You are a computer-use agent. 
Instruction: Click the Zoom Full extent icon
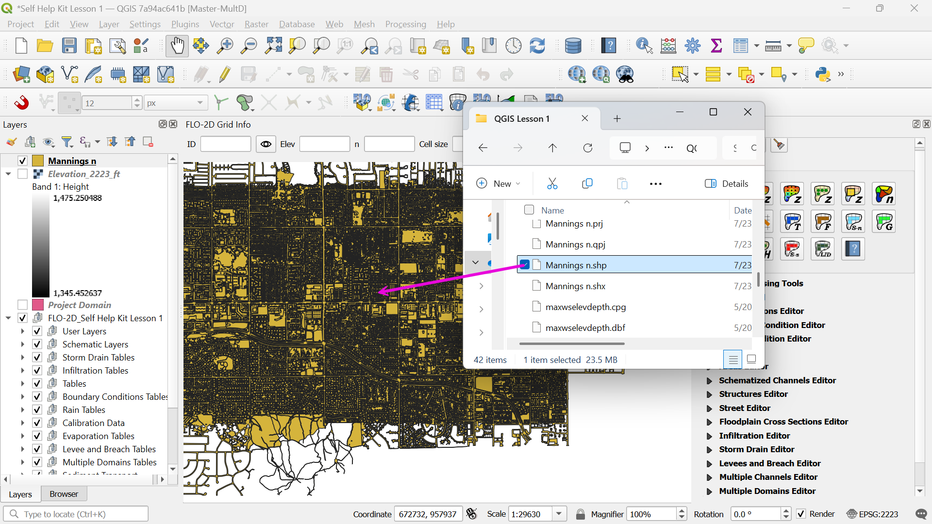(x=273, y=46)
